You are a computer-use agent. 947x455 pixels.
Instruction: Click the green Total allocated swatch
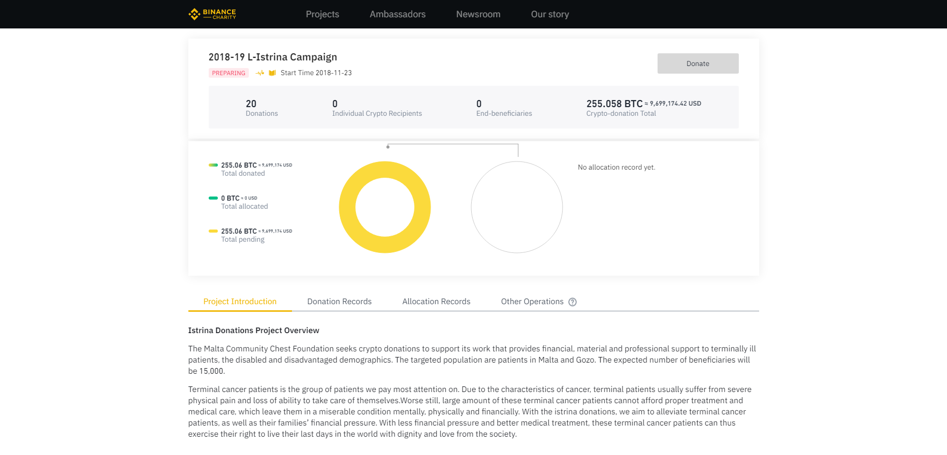(x=213, y=198)
